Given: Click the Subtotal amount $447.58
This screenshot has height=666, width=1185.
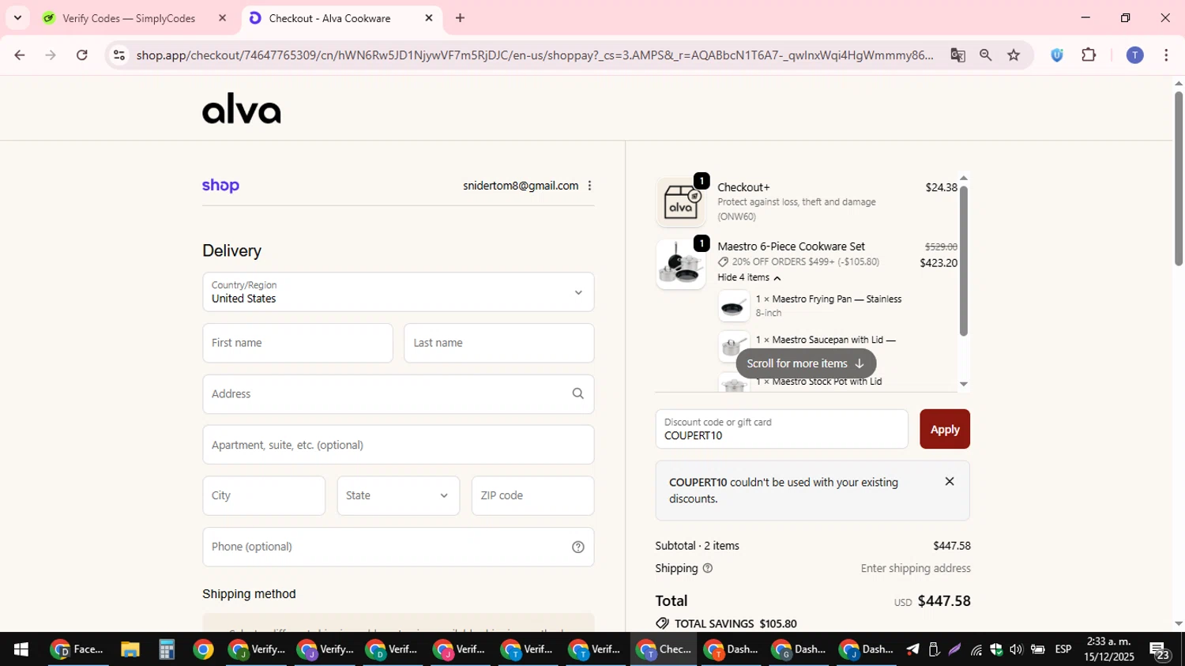Looking at the screenshot, I should tap(952, 546).
